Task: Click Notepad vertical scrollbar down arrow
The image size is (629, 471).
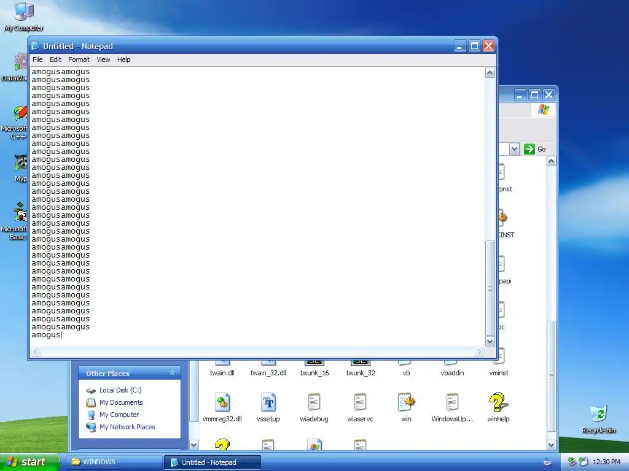Action: pyautogui.click(x=490, y=341)
